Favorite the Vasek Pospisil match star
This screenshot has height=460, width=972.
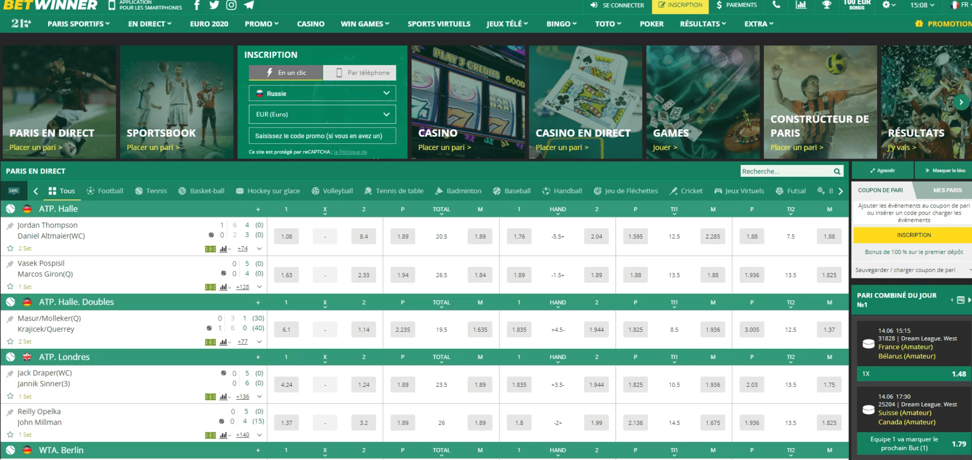[x=10, y=287]
